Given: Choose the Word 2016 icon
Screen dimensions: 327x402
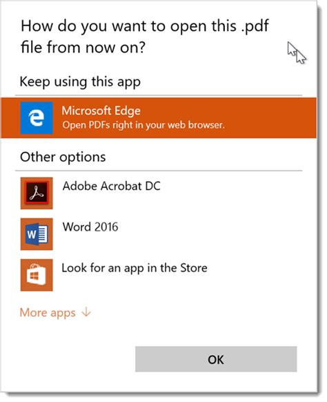Looking at the screenshot, I should (x=37, y=234).
